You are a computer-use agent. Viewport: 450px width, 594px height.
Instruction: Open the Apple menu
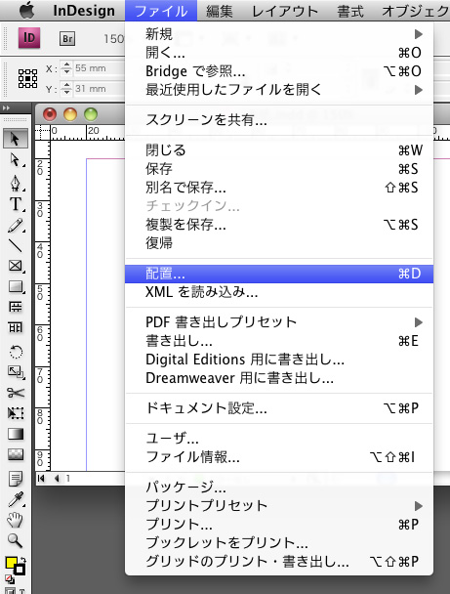[26, 10]
